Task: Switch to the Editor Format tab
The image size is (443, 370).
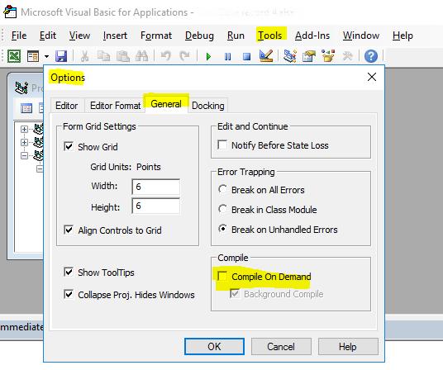Action: click(x=115, y=106)
